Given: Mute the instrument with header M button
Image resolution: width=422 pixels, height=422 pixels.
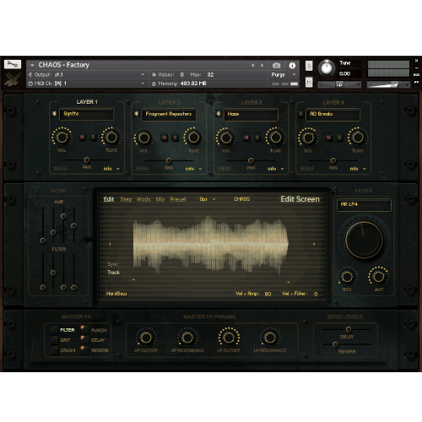Looking at the screenshot, I should (309, 83).
